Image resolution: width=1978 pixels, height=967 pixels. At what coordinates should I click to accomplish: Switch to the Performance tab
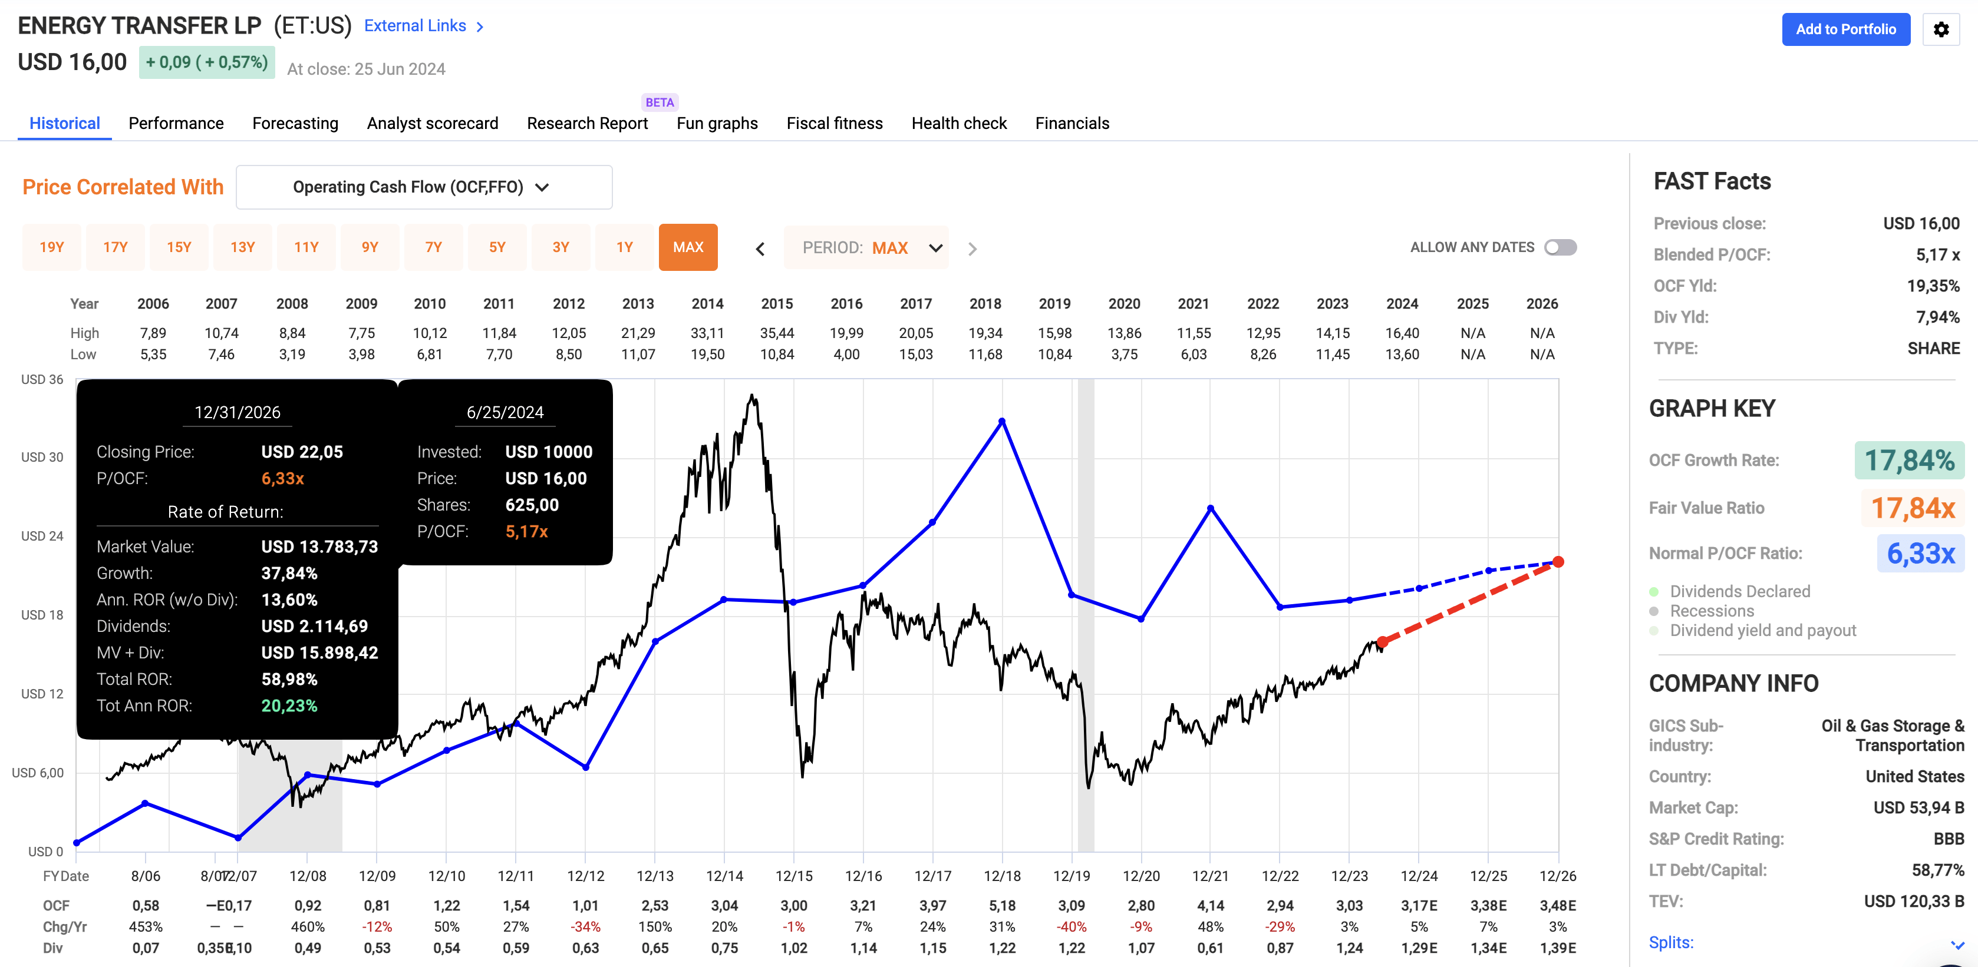[x=176, y=124]
